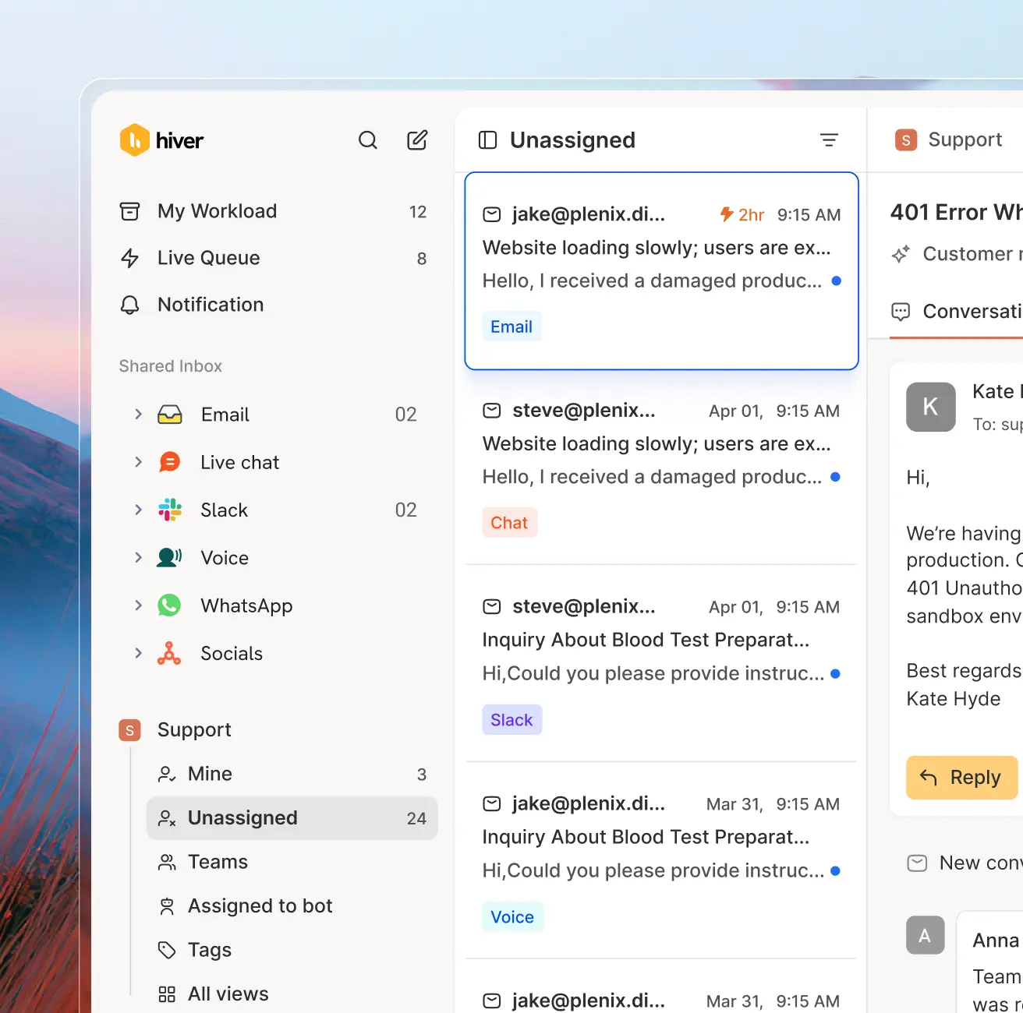Open the search icon in sidebar
The width and height of the screenshot is (1023, 1013).
[368, 140]
